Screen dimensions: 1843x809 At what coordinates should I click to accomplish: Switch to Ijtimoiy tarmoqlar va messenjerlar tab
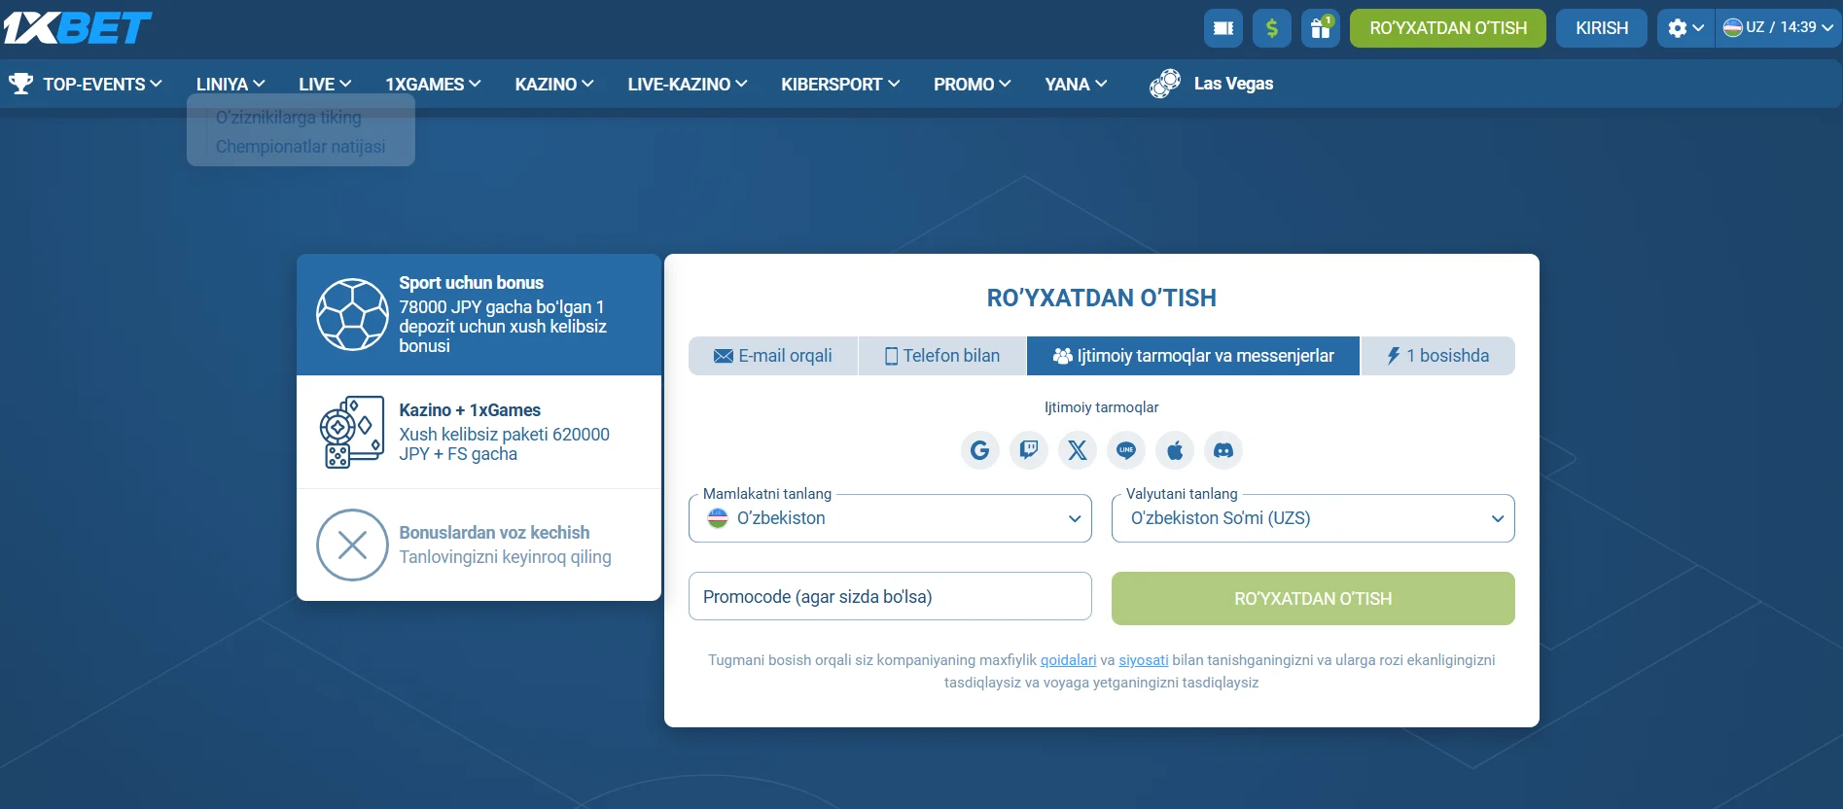coord(1193,356)
